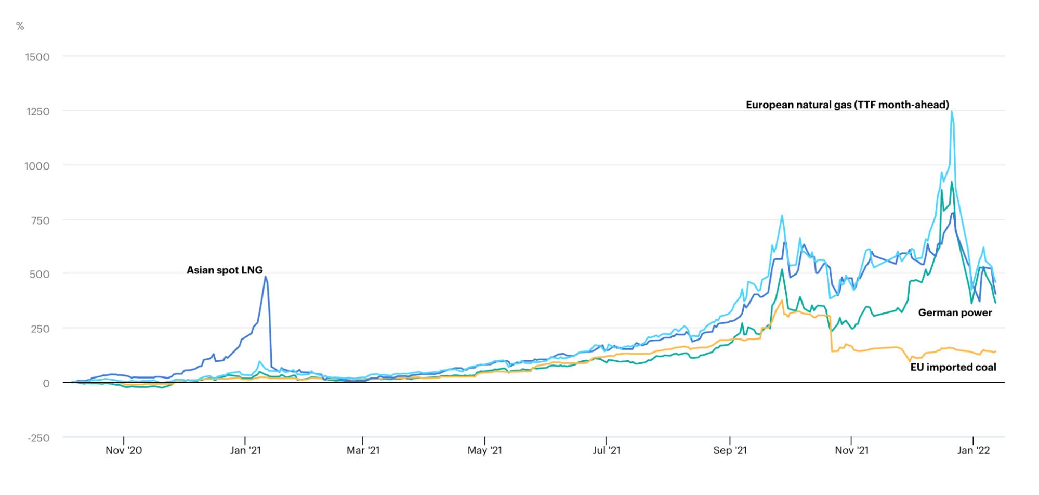This screenshot has width=1039, height=495.
Task: Click the May '21 x-axis label
Action: [x=484, y=450]
